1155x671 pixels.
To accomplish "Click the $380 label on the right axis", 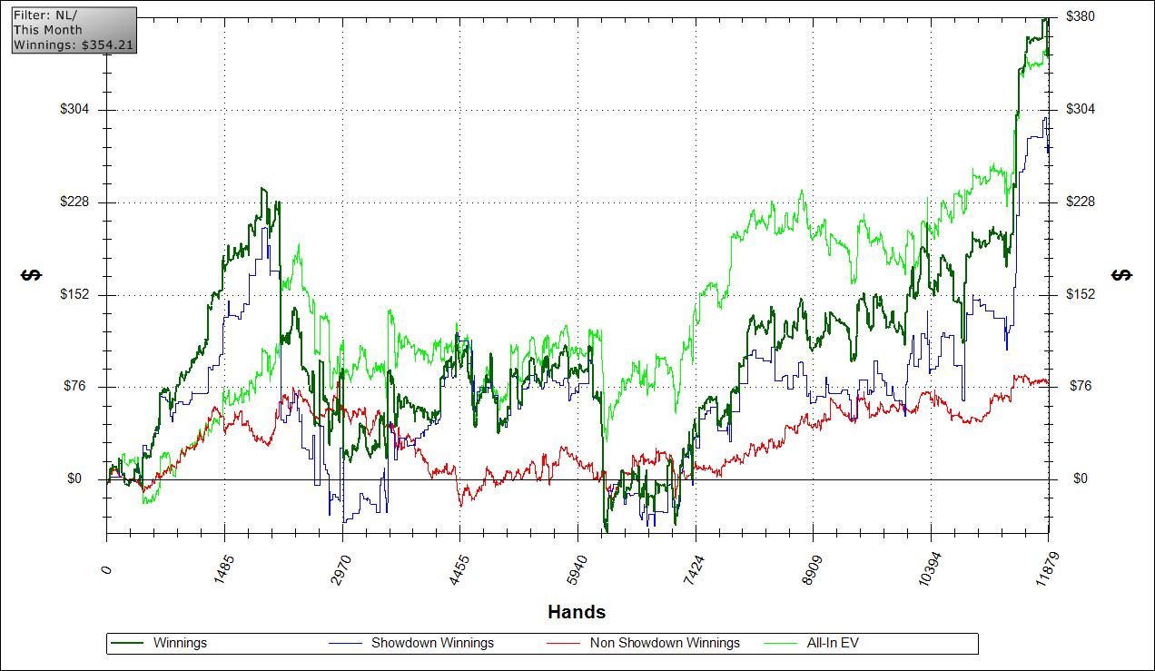I will [x=1081, y=16].
